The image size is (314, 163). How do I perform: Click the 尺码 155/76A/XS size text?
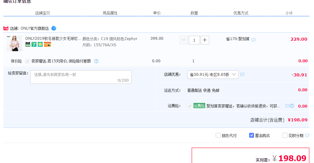coord(99,45)
